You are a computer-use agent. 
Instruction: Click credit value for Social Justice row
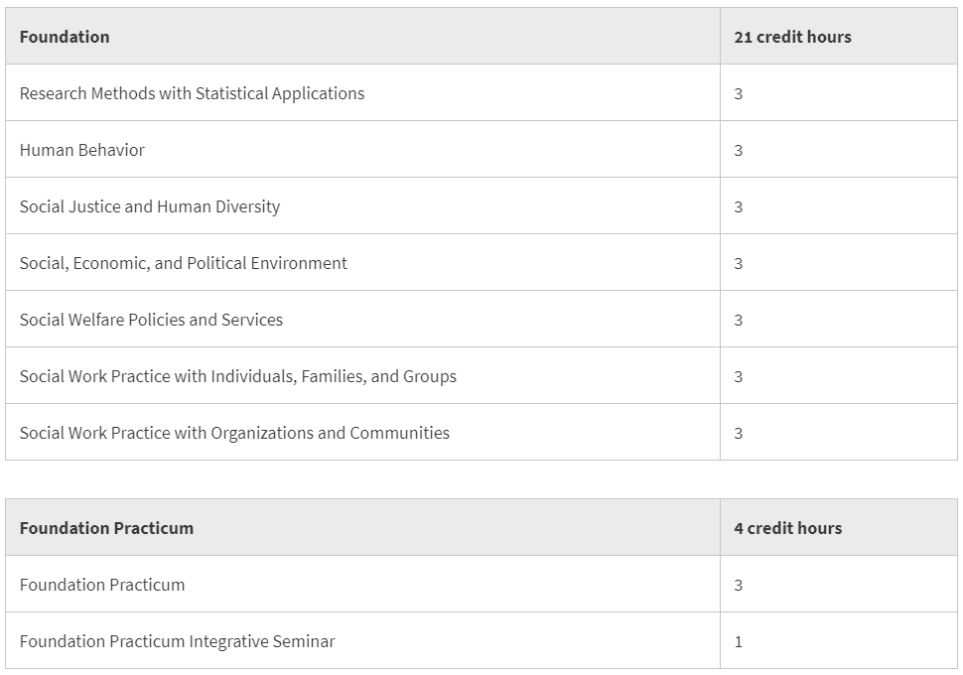click(739, 207)
